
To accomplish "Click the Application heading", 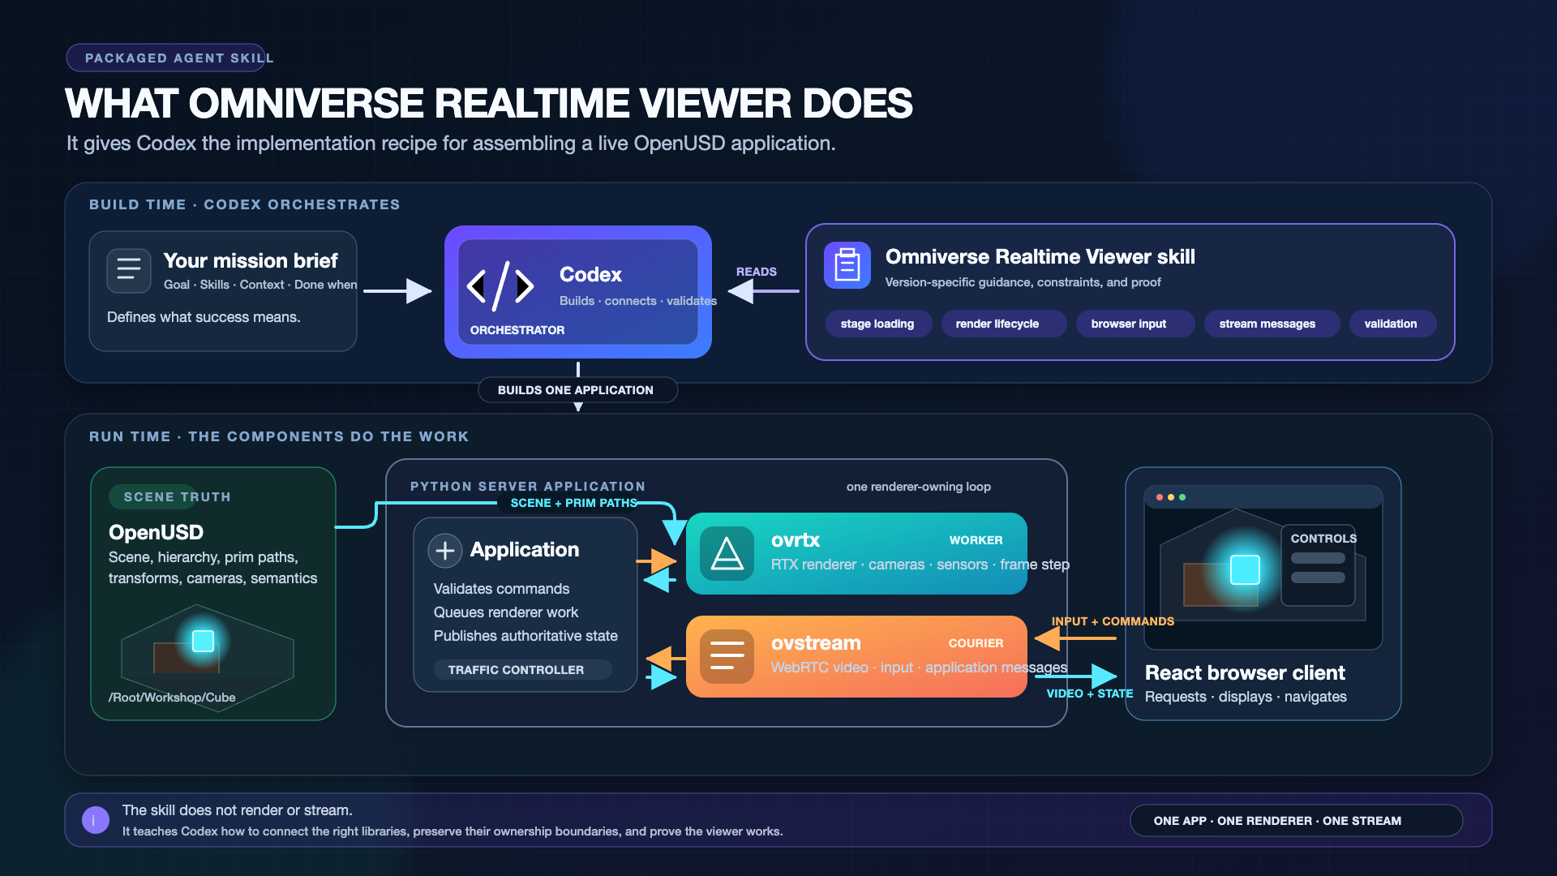I will [x=525, y=549].
